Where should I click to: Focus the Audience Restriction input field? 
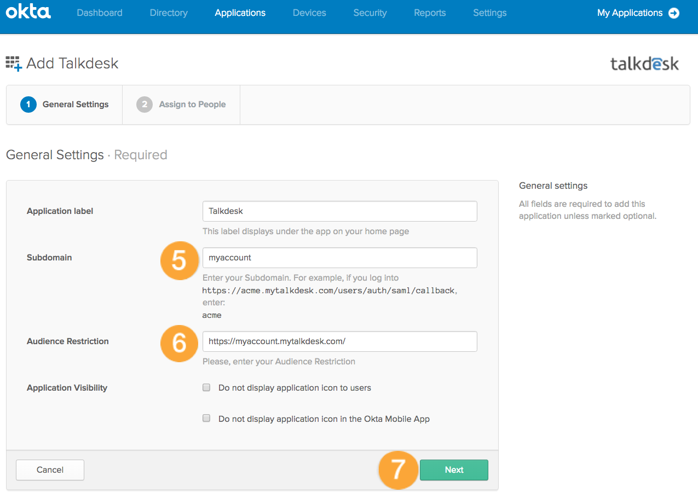[339, 341]
